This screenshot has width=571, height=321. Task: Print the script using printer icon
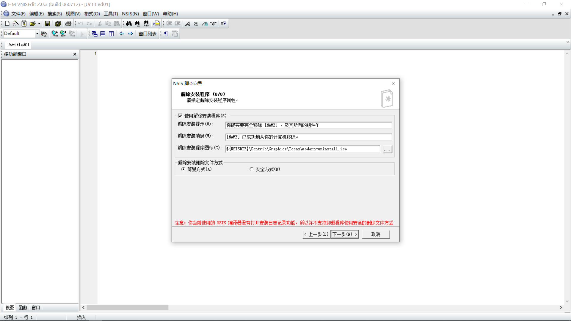pyautogui.click(x=68, y=23)
